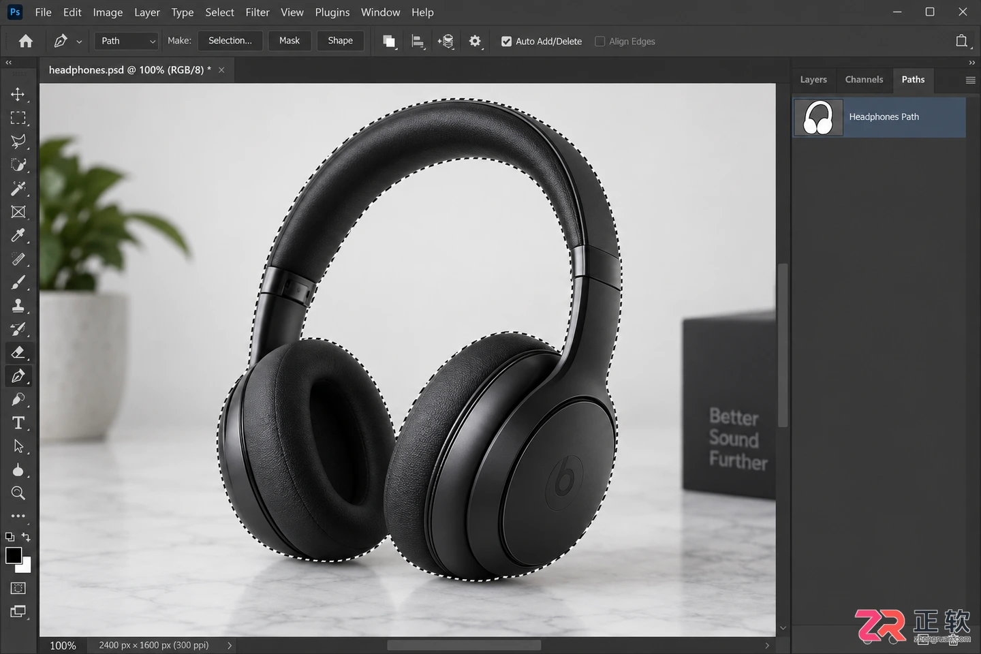Open path alignment options
This screenshot has width=981, height=654.
(x=418, y=42)
